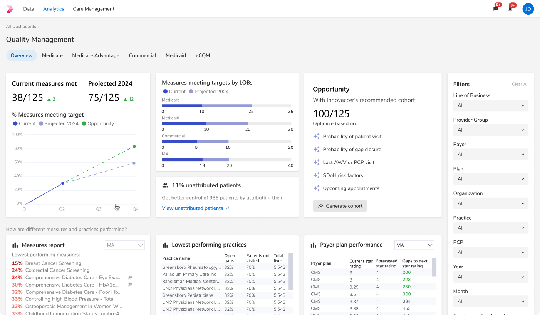Click the Generate cohort button
The height and width of the screenshot is (315, 540).
(x=340, y=206)
